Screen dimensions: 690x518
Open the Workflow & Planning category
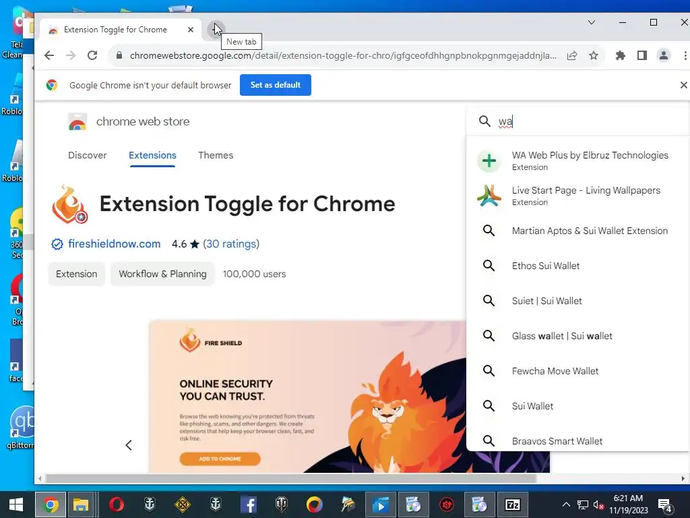(x=162, y=274)
